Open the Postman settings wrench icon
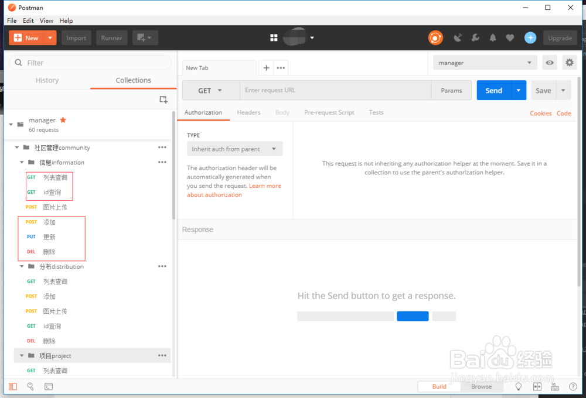Viewport: 586px width, 398px height. click(475, 37)
